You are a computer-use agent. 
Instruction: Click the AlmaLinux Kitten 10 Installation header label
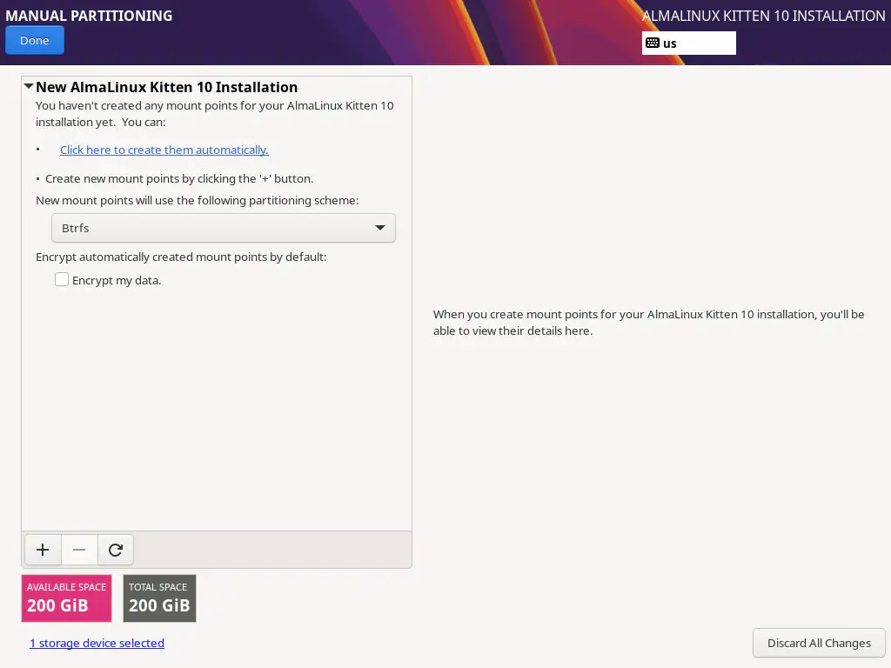click(763, 16)
